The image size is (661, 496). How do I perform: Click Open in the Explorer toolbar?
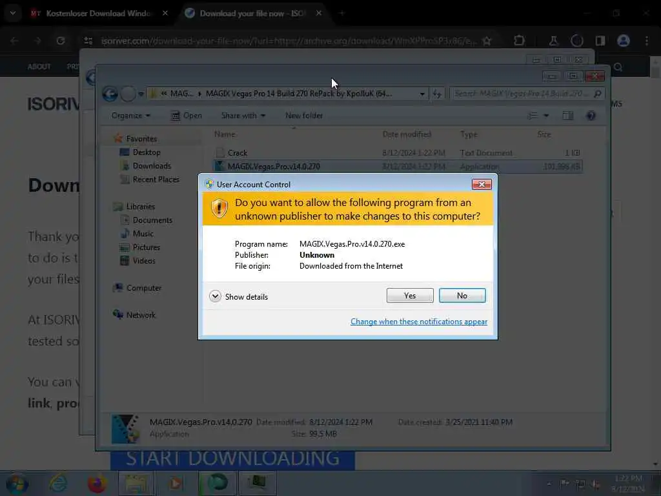click(187, 116)
